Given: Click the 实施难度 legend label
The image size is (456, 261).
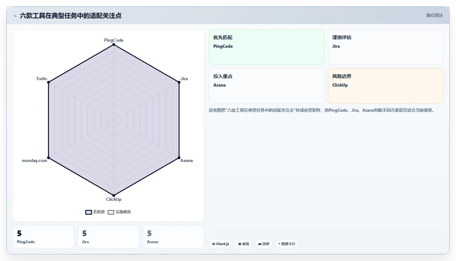Looking at the screenshot, I should click(123, 212).
